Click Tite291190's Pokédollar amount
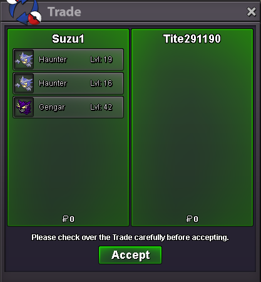Viewport: 261px width, 282px height. coord(192,219)
